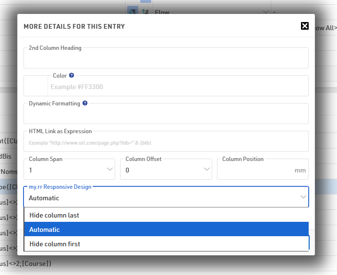Expand the Column Span dropdown
The width and height of the screenshot is (337, 275).
coord(69,170)
